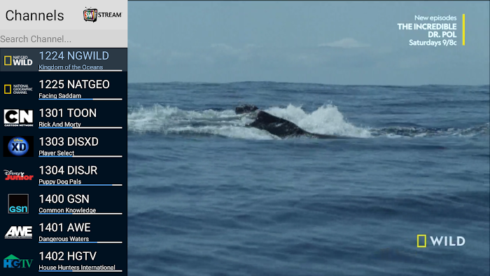Click the Player Select program title
490x276 pixels.
pyautogui.click(x=57, y=153)
